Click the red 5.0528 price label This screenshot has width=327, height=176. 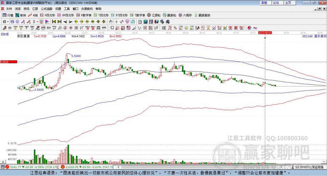point(9,62)
